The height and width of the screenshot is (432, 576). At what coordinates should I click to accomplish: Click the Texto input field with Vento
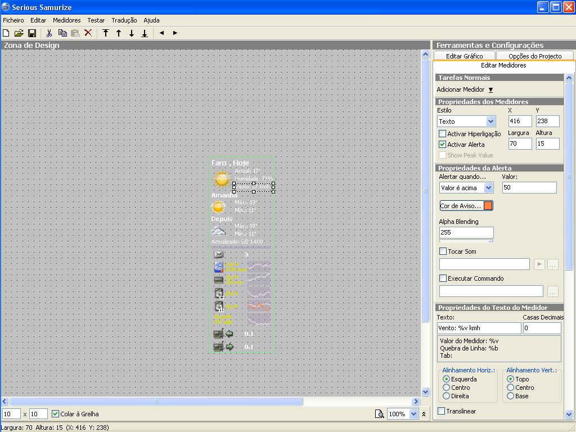[x=479, y=328]
